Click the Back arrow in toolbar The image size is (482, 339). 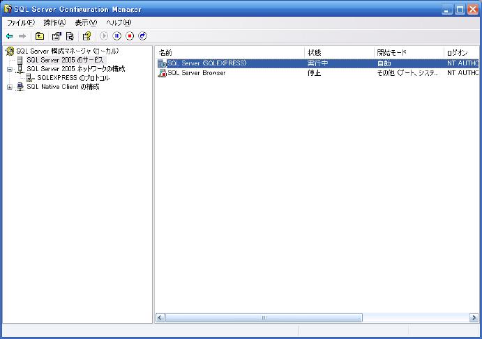click(x=10, y=36)
